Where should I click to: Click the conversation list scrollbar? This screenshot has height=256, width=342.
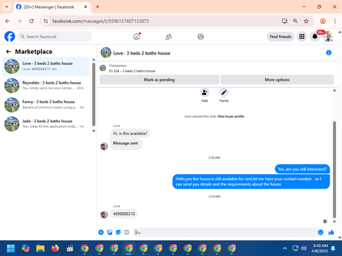(94, 94)
